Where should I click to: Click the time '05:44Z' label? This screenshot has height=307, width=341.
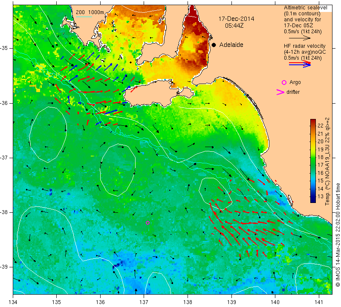coord(234,26)
